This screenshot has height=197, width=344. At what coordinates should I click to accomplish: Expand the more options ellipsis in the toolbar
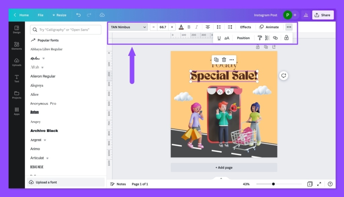(289, 27)
